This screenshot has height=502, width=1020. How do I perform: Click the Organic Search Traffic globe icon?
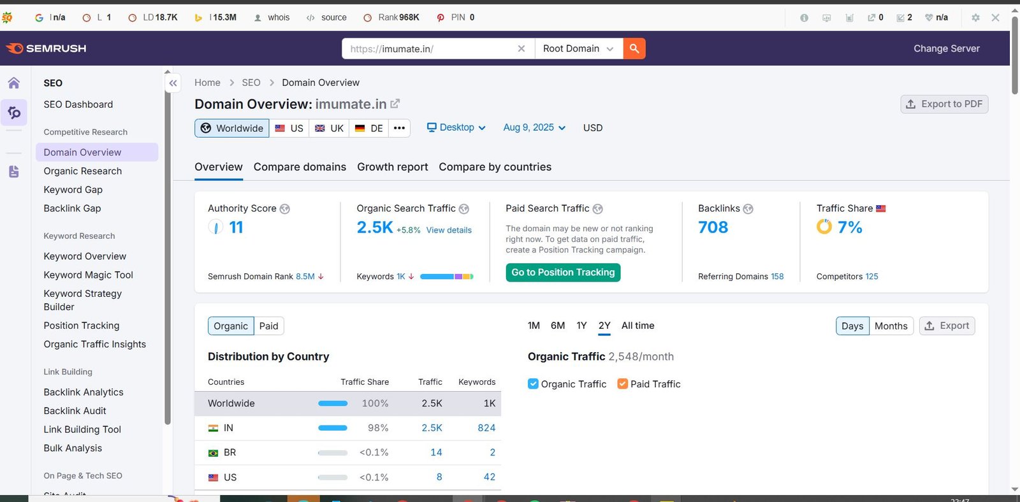464,209
